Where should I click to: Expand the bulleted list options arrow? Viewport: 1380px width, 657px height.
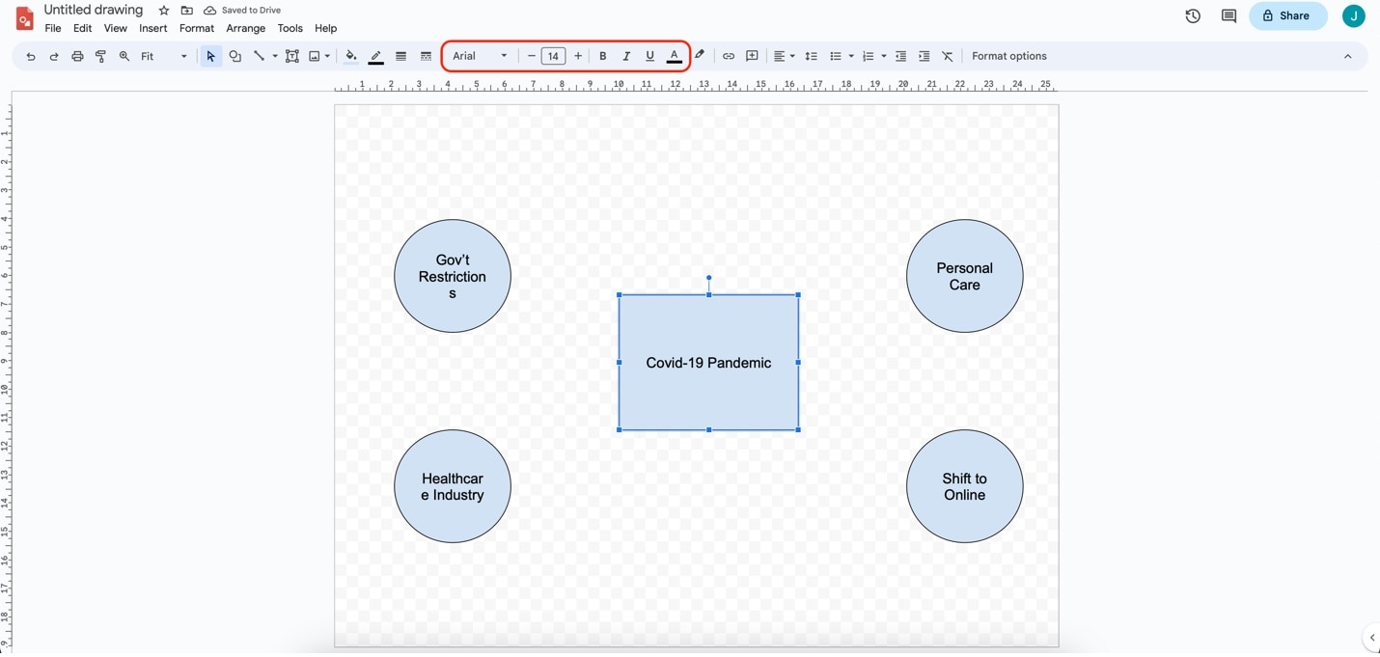click(x=851, y=57)
